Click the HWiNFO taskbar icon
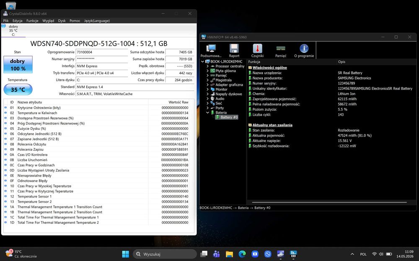The height and width of the screenshot is (261, 419). tap(293, 254)
